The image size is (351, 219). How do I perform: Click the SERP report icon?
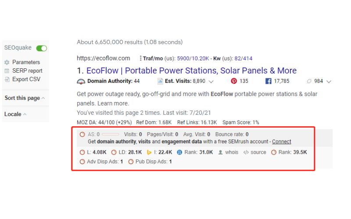tap(7, 71)
